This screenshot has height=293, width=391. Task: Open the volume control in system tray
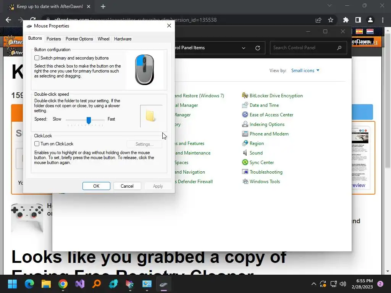[x=343, y=284]
